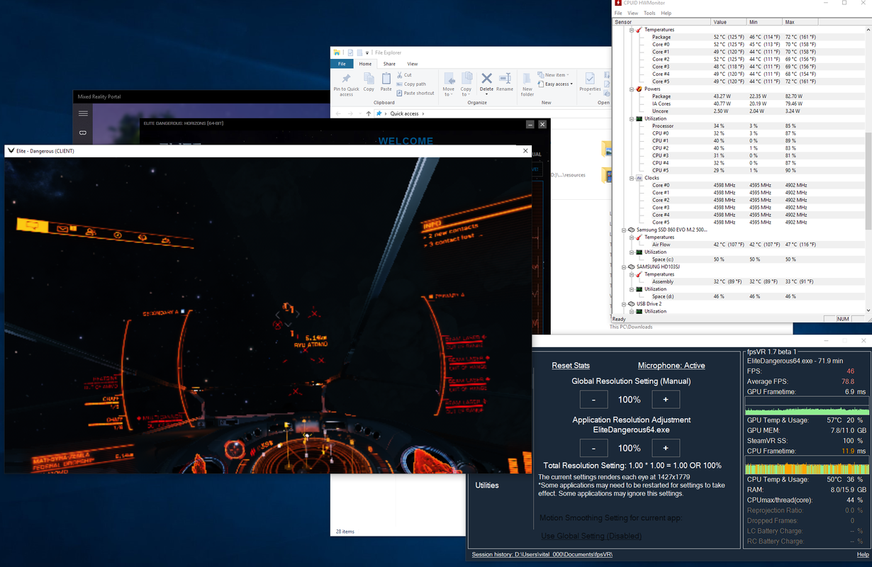This screenshot has width=872, height=567.
Task: Click the HWMonitor scrollbar down arrow
Action: [868, 310]
